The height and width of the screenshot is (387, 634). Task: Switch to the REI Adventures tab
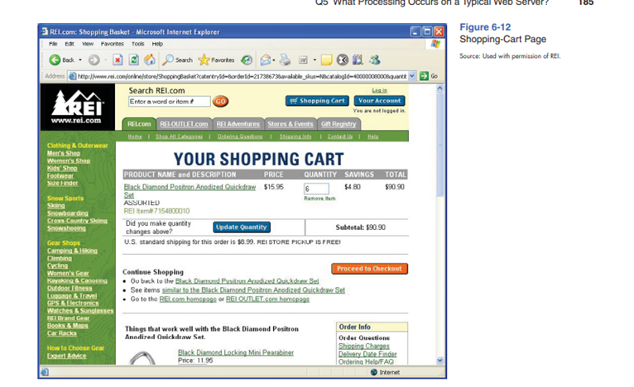pos(238,124)
